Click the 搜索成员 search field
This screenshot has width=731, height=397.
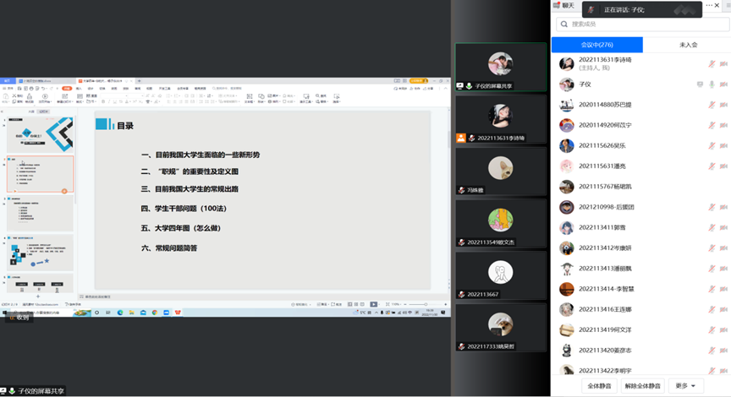(x=643, y=25)
